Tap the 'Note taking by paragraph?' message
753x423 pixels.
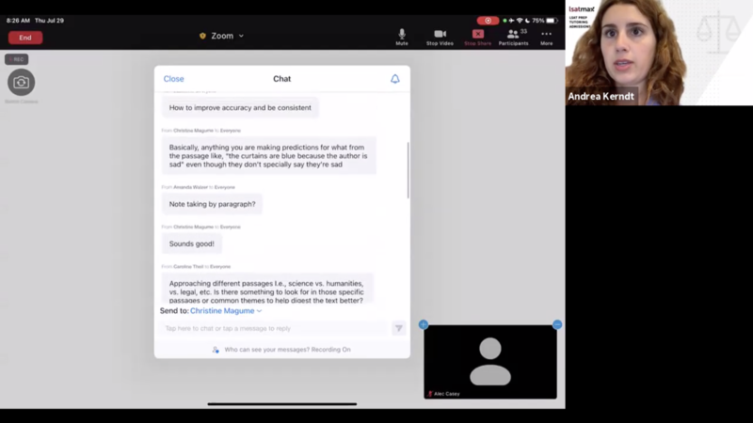(x=212, y=204)
